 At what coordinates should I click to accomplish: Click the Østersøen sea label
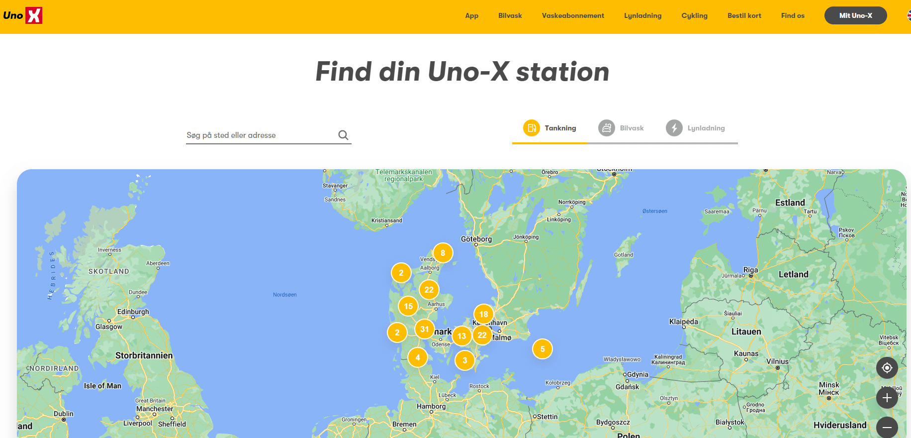pyautogui.click(x=654, y=211)
